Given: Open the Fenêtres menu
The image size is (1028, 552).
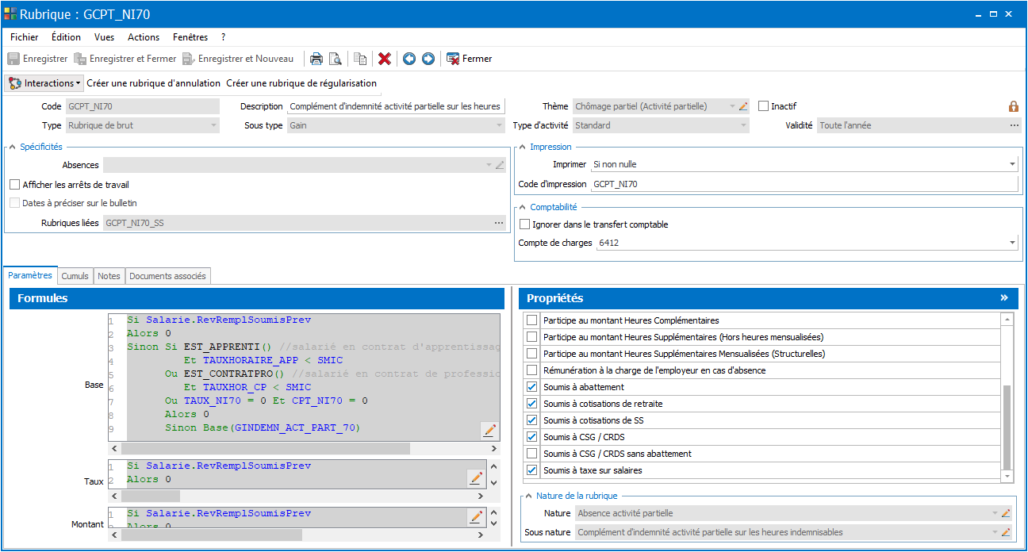Looking at the screenshot, I should [190, 37].
